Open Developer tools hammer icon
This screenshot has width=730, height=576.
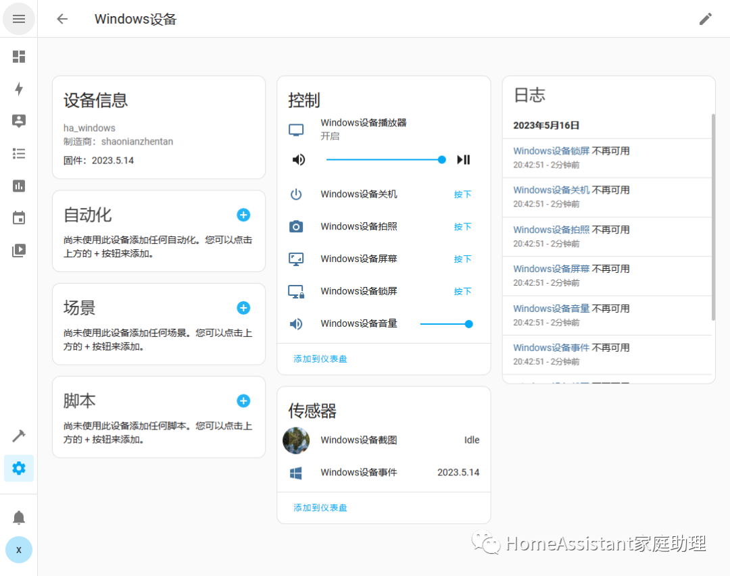click(19, 436)
